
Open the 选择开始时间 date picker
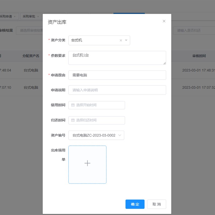(97, 105)
